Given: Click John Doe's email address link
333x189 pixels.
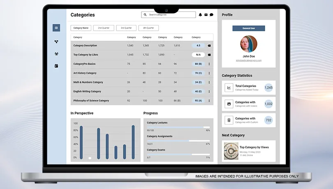Looking at the screenshot, I should pyautogui.click(x=249, y=60).
